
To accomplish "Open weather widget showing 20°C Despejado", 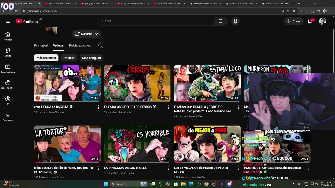I will tap(12, 184).
